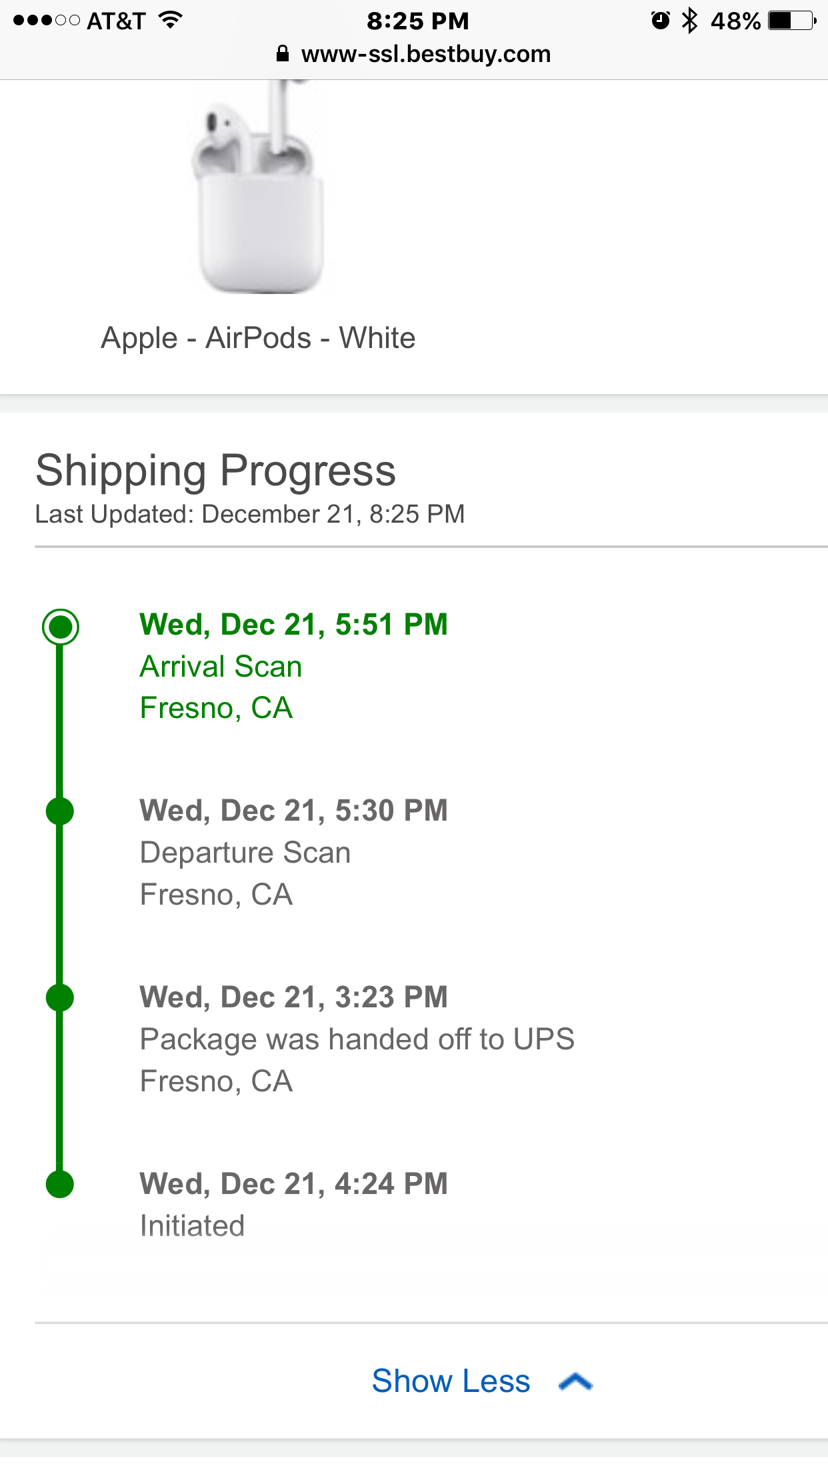Tap the Wi-Fi status icon

[171, 20]
